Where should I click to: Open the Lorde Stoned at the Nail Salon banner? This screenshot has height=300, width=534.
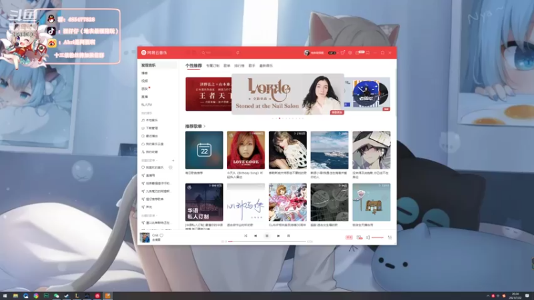click(x=288, y=94)
